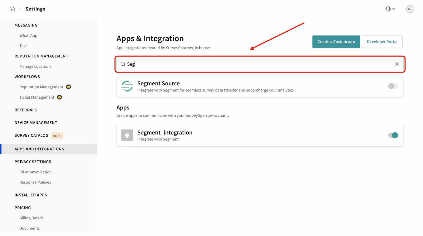Click the Reputation Management section header
The width and height of the screenshot is (423, 236).
click(x=41, y=56)
